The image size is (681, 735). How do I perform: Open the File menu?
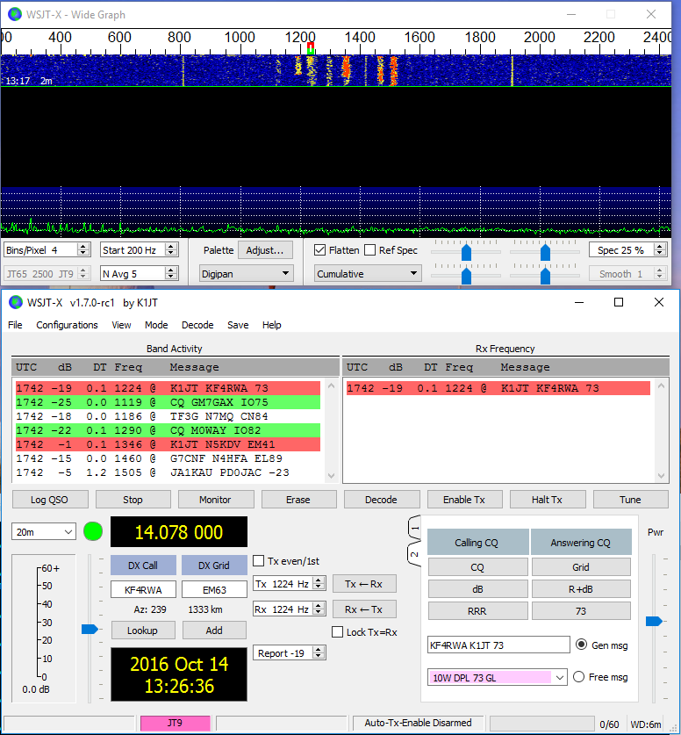click(15, 325)
